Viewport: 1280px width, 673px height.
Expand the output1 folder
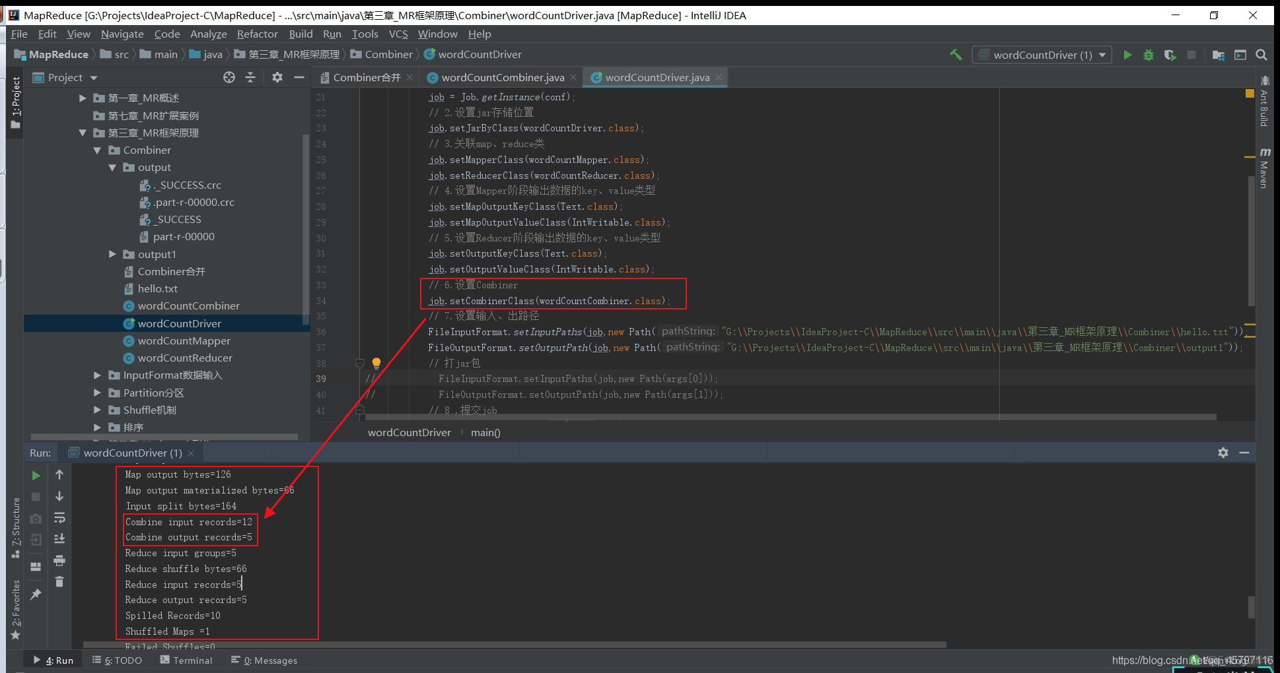[x=112, y=254]
